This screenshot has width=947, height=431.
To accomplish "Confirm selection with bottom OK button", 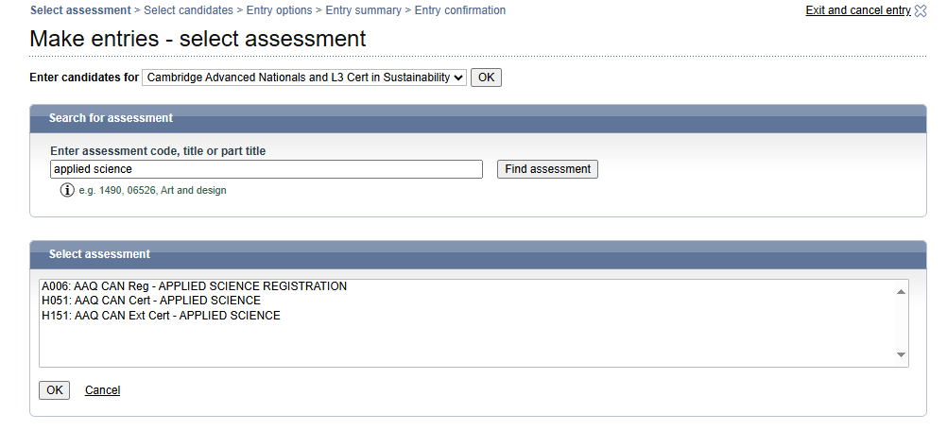I will (x=54, y=390).
